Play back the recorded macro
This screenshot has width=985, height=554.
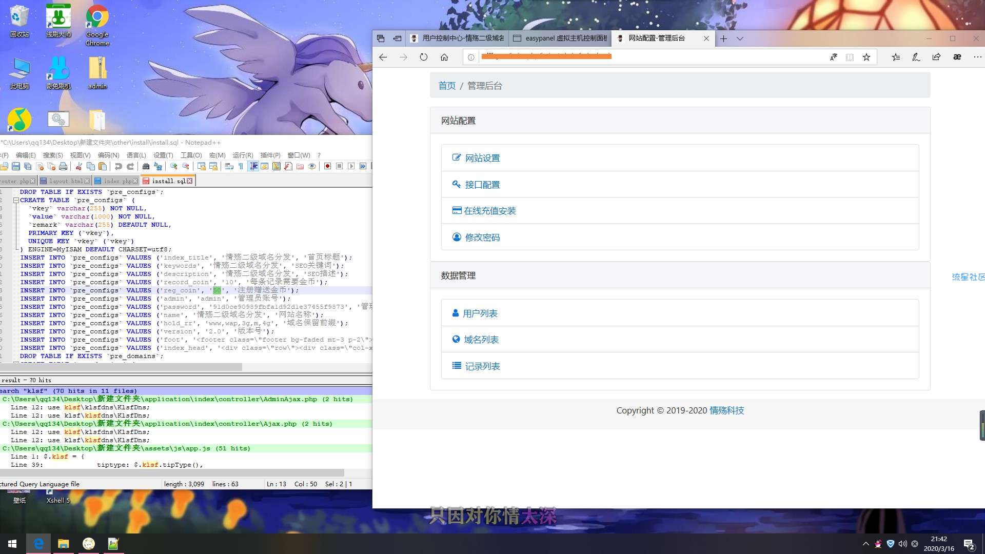pyautogui.click(x=351, y=166)
